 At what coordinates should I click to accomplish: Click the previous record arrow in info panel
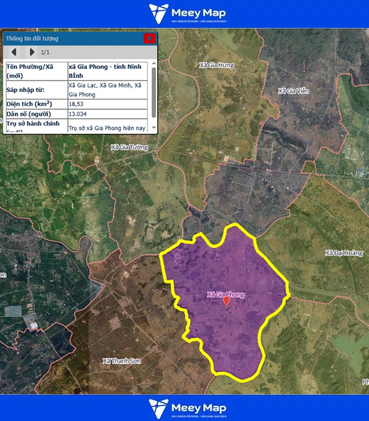coord(14,52)
